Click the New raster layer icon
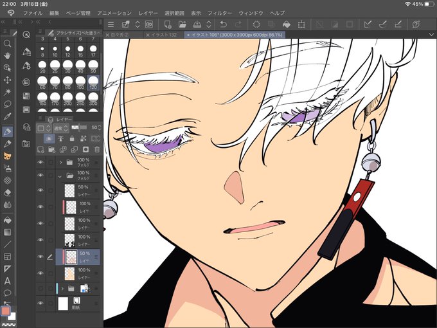Screen dimensions: 437x328 [40, 150]
